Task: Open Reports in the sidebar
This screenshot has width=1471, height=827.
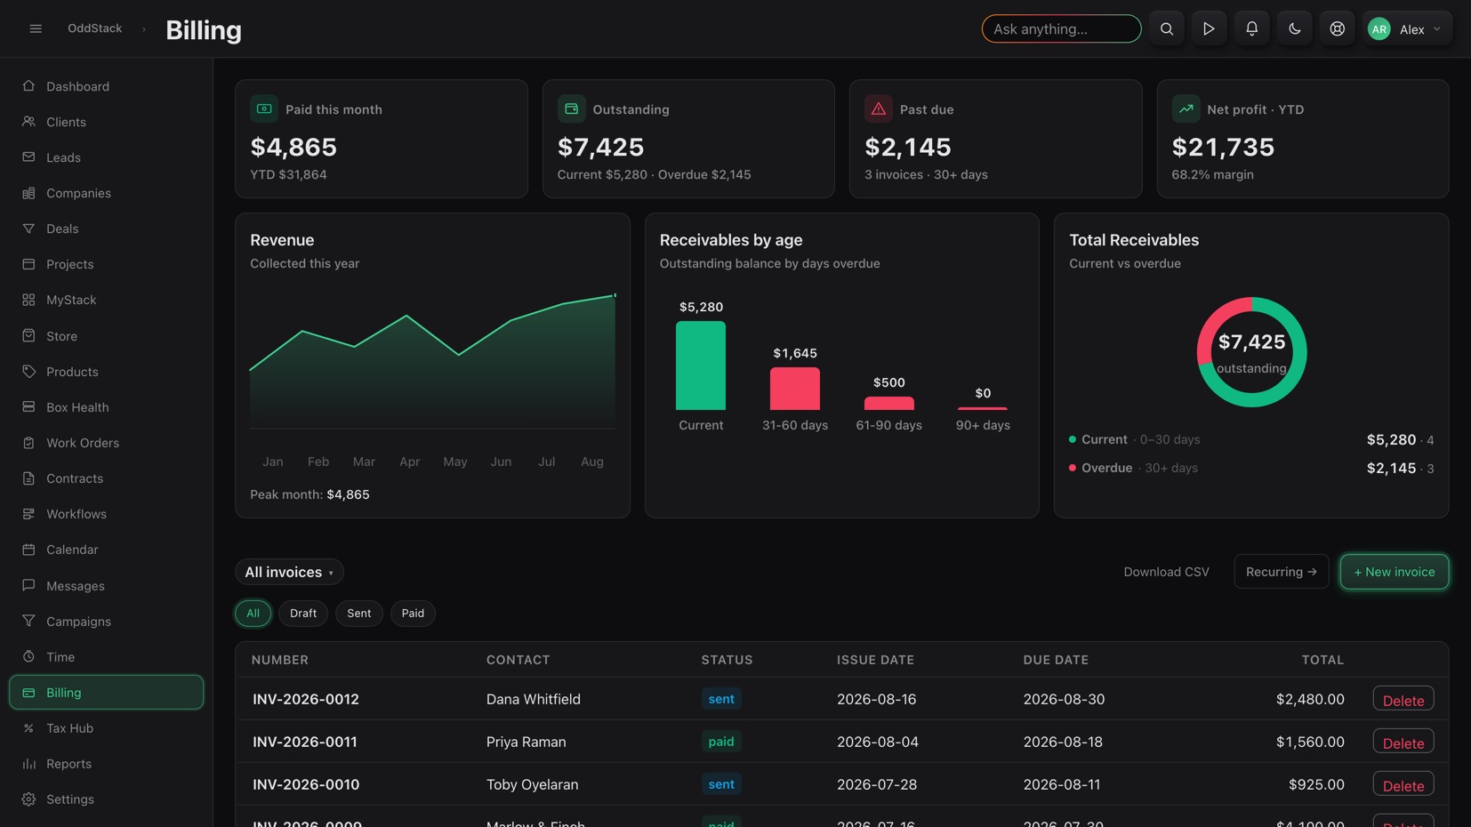Action: coord(106,764)
